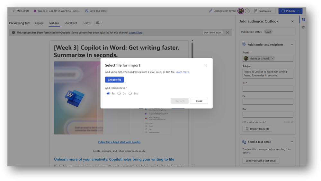Remove Maeneka Grewal from From field
Image resolution: width=321 pixels, height=181 pixels.
272,58
